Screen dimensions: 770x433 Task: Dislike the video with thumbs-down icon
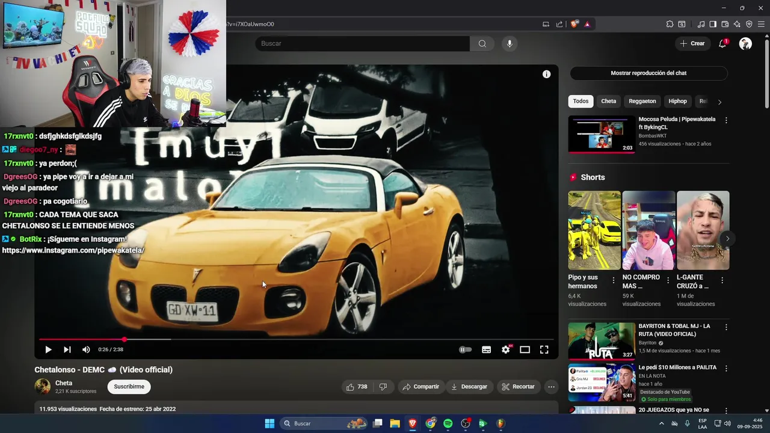[383, 387]
